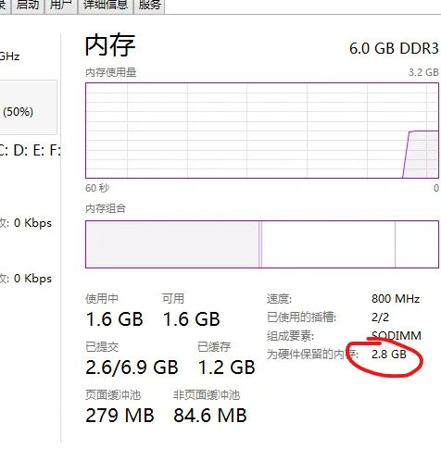
Task: Click the circled 2.8 GB hardware reserved value
Action: [x=389, y=355]
